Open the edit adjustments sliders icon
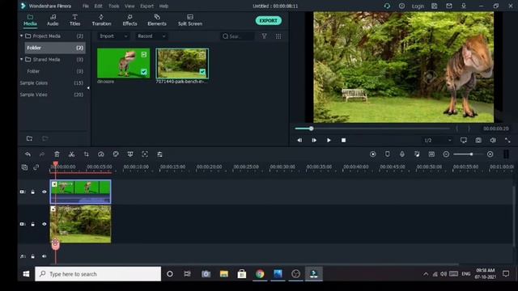The width and height of the screenshot is (518, 291). (159, 154)
